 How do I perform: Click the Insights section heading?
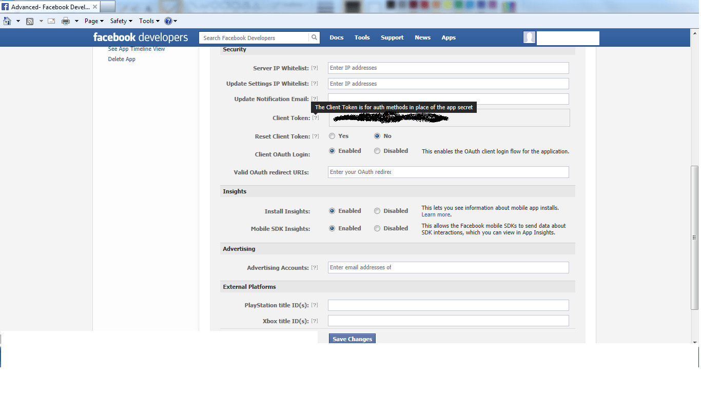tap(235, 191)
